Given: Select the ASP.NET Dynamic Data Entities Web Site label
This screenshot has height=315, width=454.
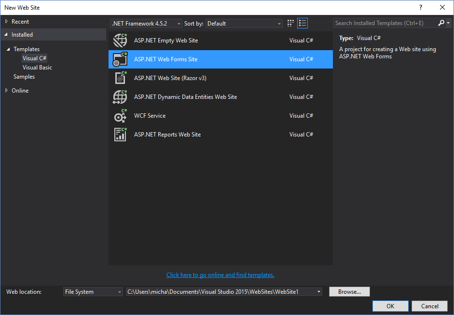Looking at the screenshot, I should [186, 96].
